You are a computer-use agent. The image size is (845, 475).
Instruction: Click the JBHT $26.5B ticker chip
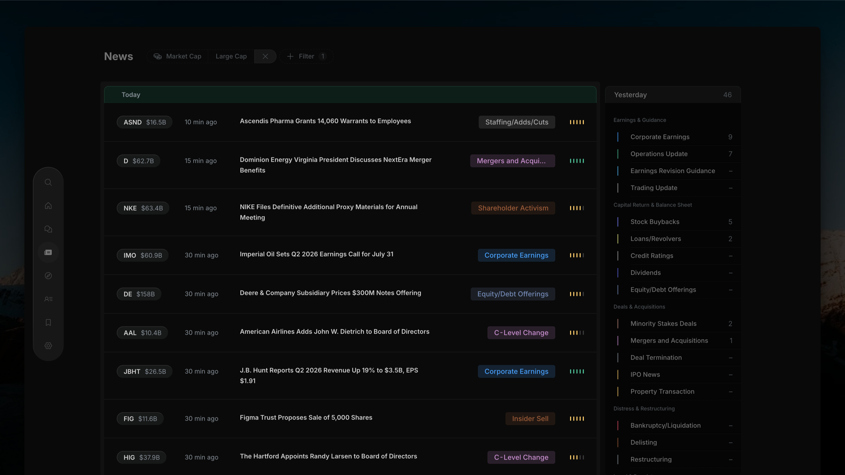(144, 371)
